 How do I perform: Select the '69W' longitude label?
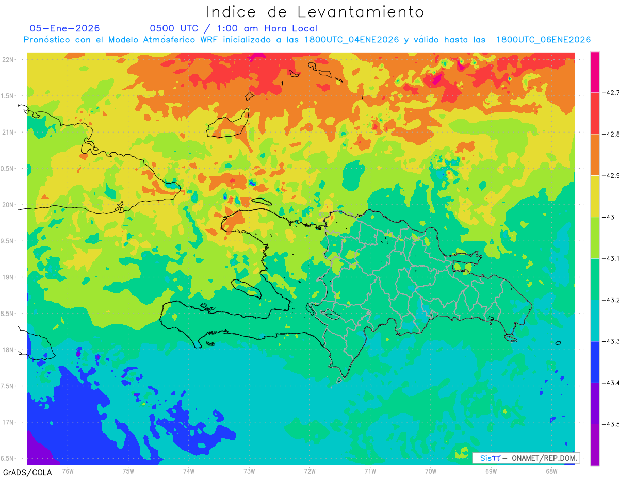[x=491, y=471]
